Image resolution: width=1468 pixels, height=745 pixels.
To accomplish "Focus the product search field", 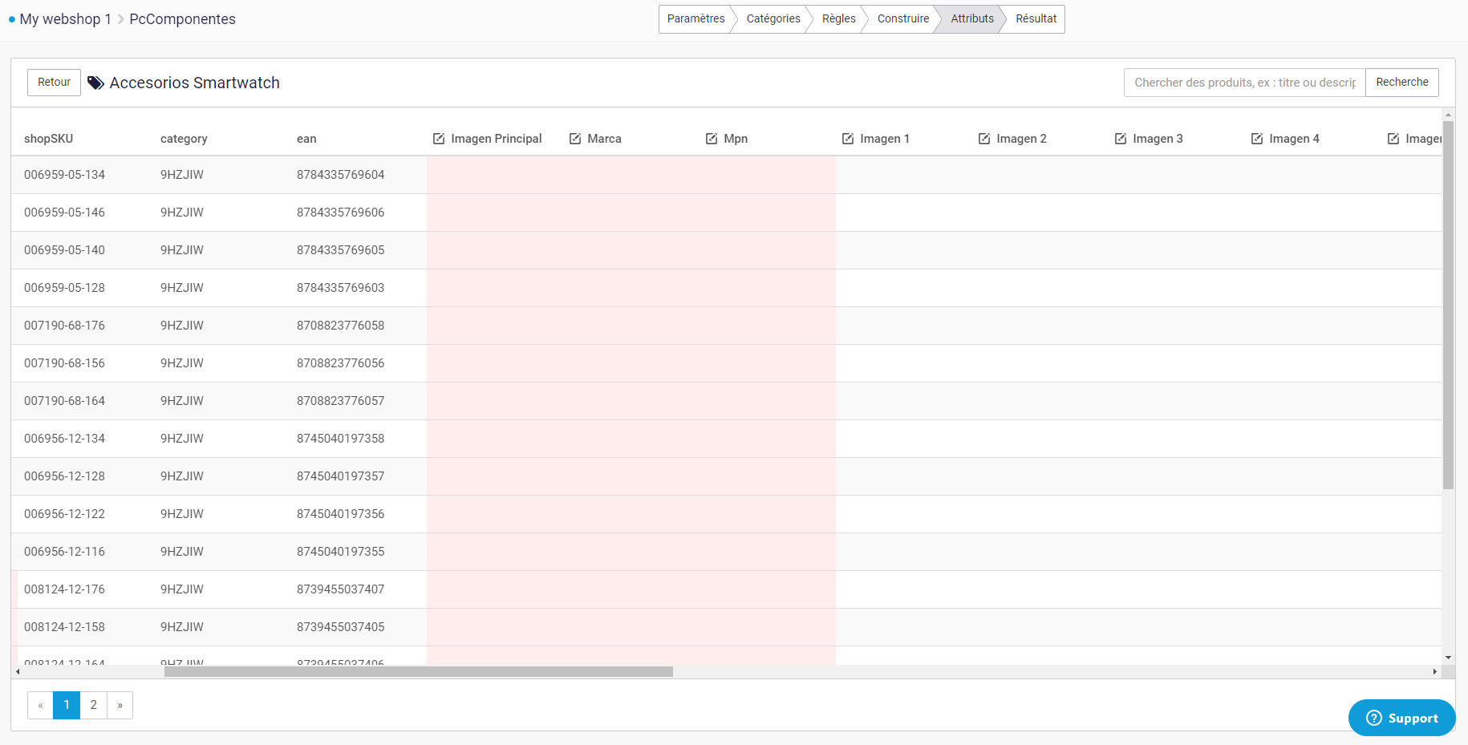I will (1245, 83).
